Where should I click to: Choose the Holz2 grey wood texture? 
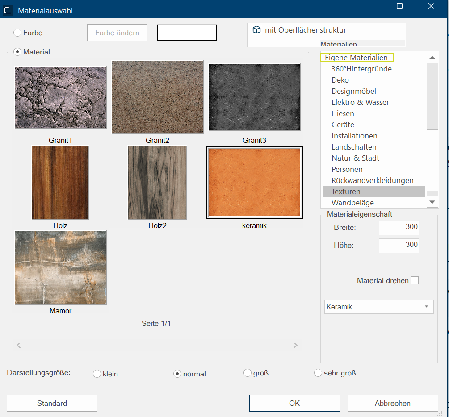coord(157,182)
